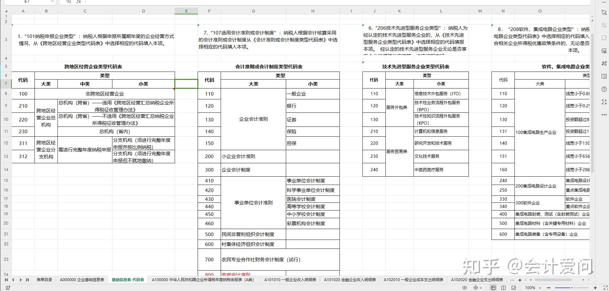The image size is (609, 291).
Task: Click the 技术先进型服务企业类型代码表 title
Action: pyautogui.click(x=416, y=67)
